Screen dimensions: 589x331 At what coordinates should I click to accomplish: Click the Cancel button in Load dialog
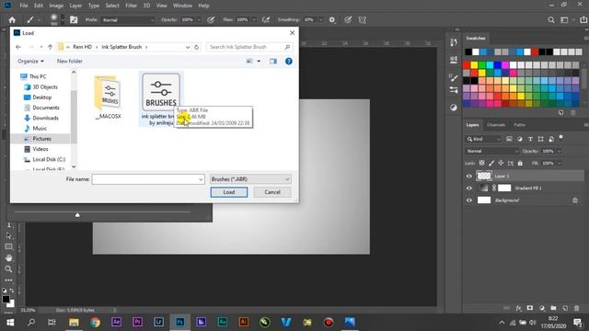[x=272, y=192]
